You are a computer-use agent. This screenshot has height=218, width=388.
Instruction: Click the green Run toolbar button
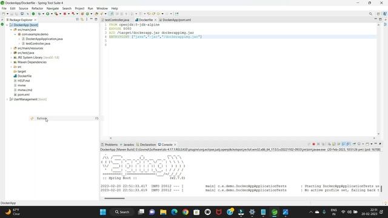[x=47, y=14]
